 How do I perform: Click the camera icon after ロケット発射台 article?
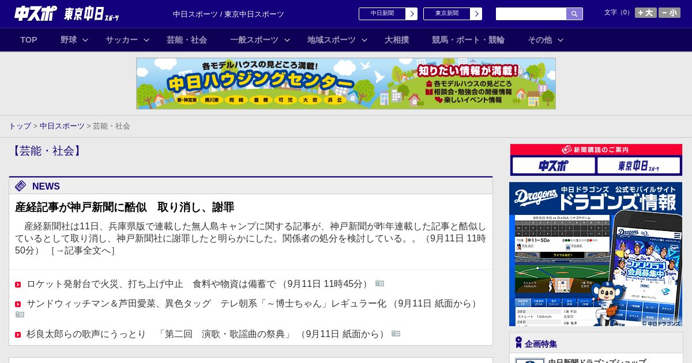point(379,283)
